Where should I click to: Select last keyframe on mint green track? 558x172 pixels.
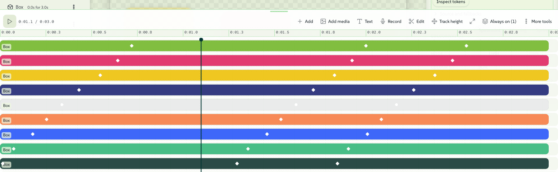[348, 149]
